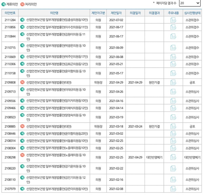Click the red 처리의안 legend badge
Image resolution: width=203 pixels, height=195 pixels.
coord(22,4)
